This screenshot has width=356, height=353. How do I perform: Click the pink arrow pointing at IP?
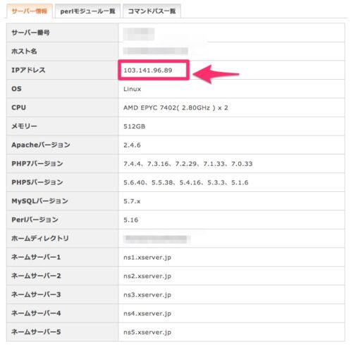point(216,74)
